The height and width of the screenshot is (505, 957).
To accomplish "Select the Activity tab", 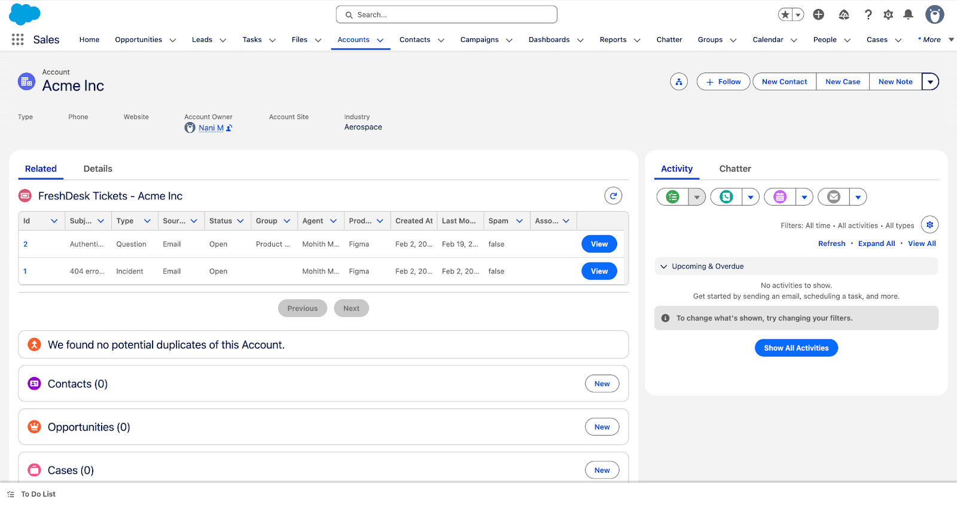I will 676,169.
